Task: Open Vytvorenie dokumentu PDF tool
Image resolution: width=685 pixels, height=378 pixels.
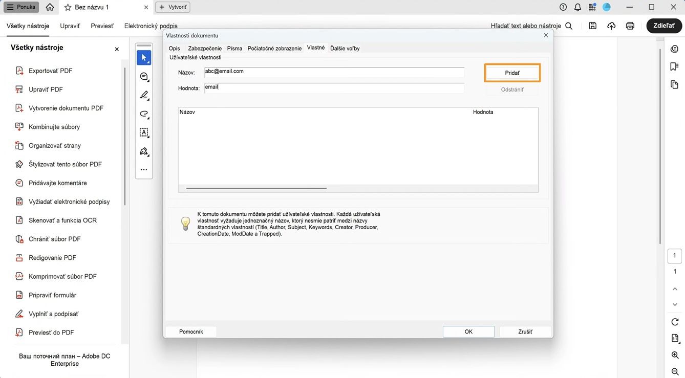Action: (x=66, y=108)
